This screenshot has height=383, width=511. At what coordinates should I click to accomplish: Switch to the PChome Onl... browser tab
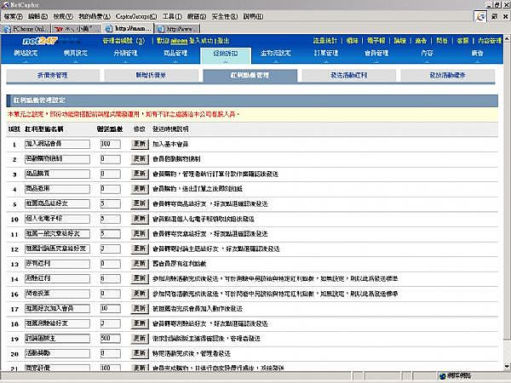pyautogui.click(x=34, y=27)
